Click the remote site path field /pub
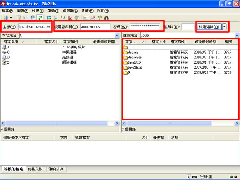Viewport: 240px width, 180px height. click(x=188, y=35)
